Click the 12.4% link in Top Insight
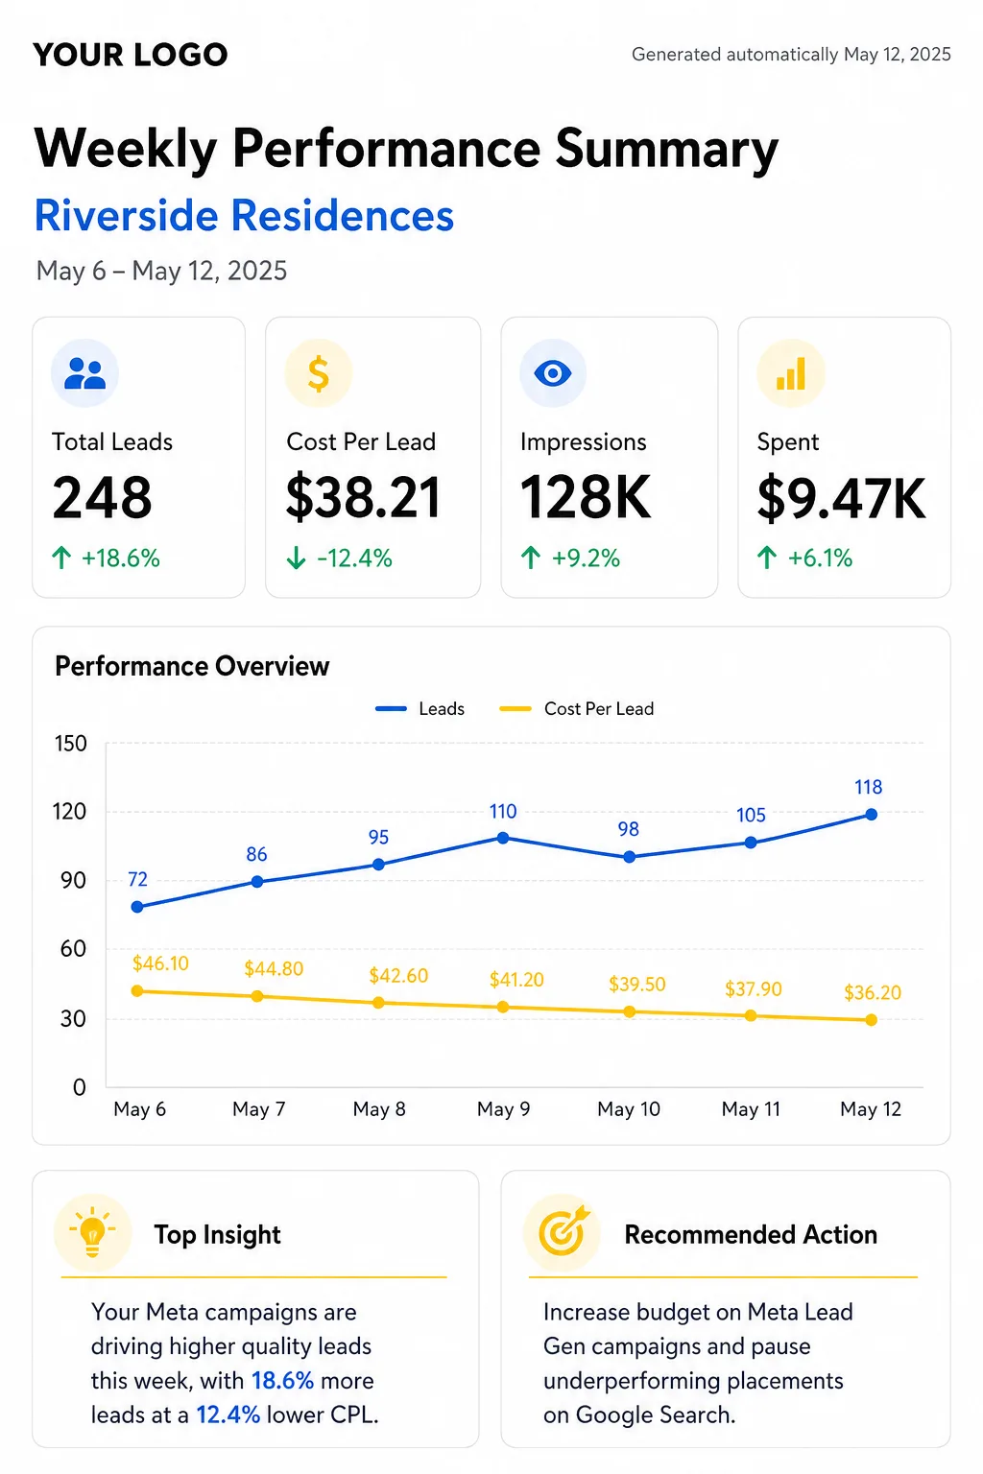Image resolution: width=983 pixels, height=1474 pixels. click(x=228, y=1415)
